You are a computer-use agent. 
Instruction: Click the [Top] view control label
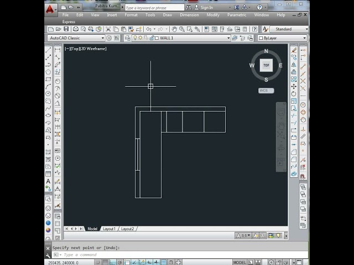(x=75, y=49)
